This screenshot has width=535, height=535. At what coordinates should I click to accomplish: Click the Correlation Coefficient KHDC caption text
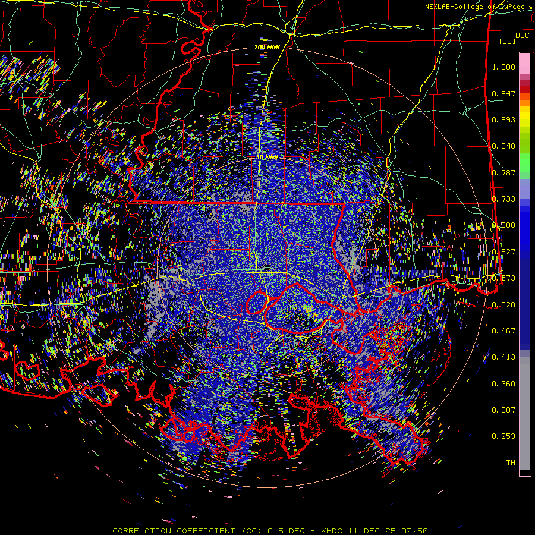pyautogui.click(x=270, y=531)
